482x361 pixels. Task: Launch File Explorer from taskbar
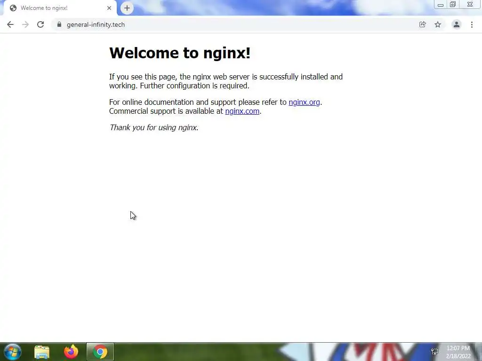[x=42, y=352]
